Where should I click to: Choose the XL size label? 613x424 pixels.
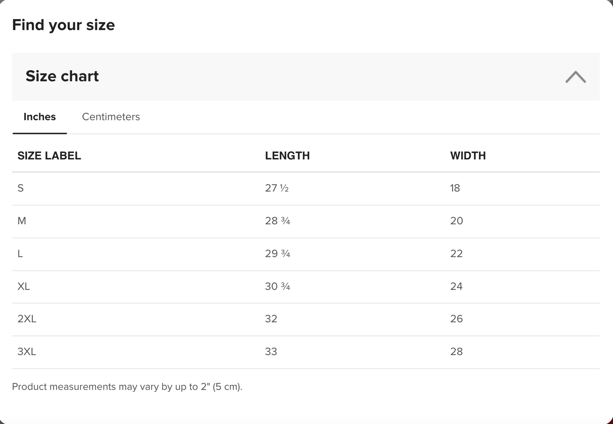click(24, 287)
